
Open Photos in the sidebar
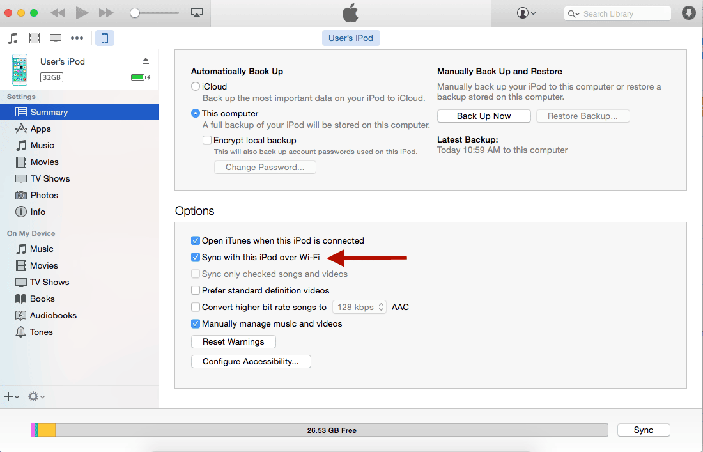click(x=79, y=195)
